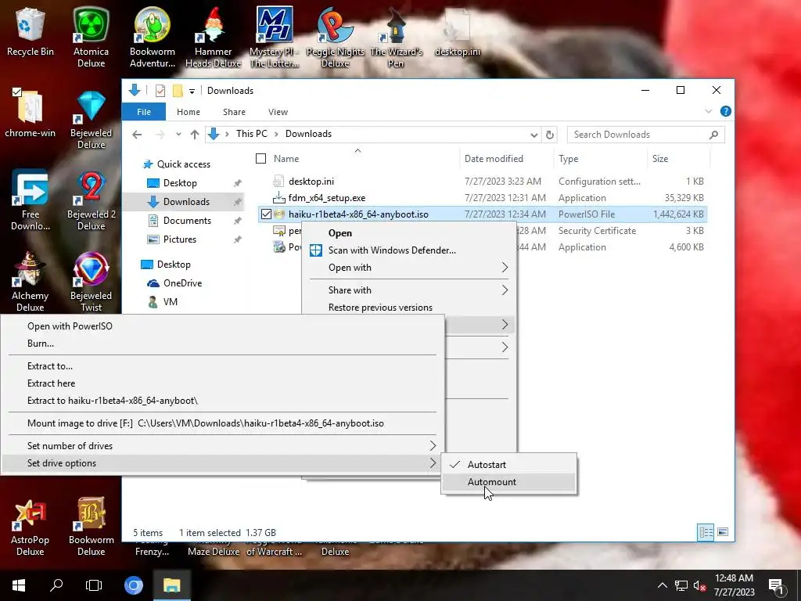The height and width of the screenshot is (601, 801).
Task: Choose Extract here menu entry
Action: [x=223, y=383]
